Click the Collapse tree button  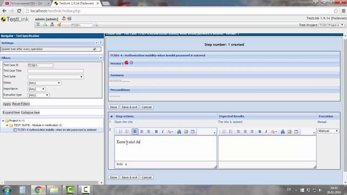(30, 112)
